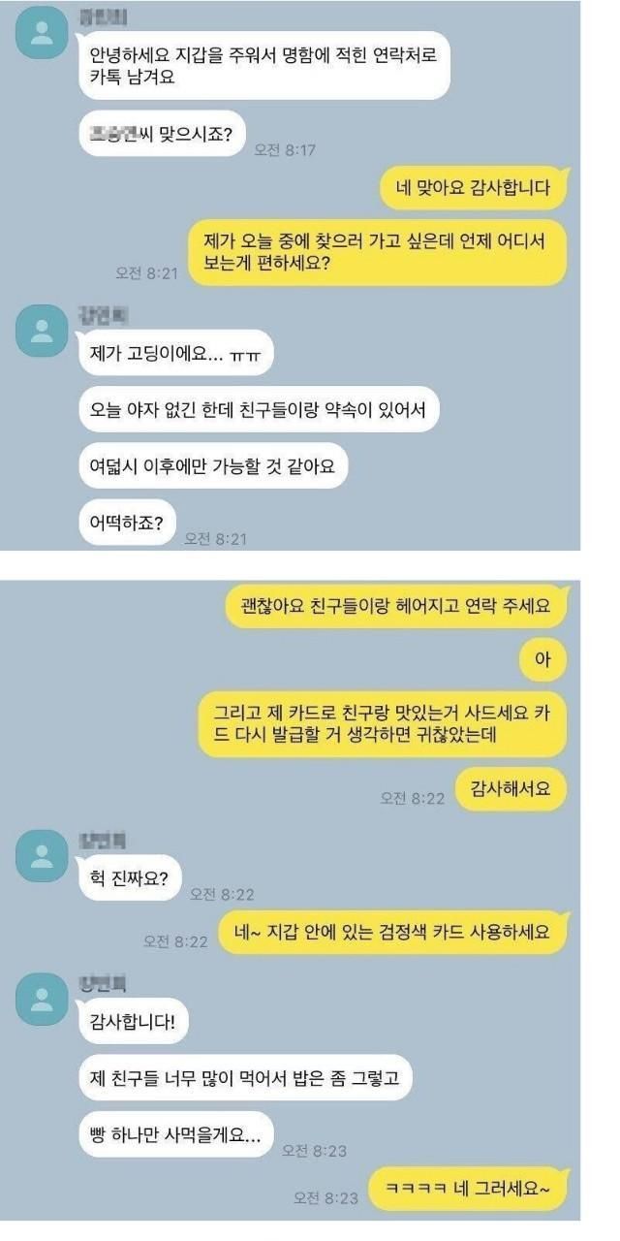Screen dimensions: 620x1241
Task: Click the '괜찮아요 친구들이랑 헤어지고' yellow bubble
Action: click(395, 605)
